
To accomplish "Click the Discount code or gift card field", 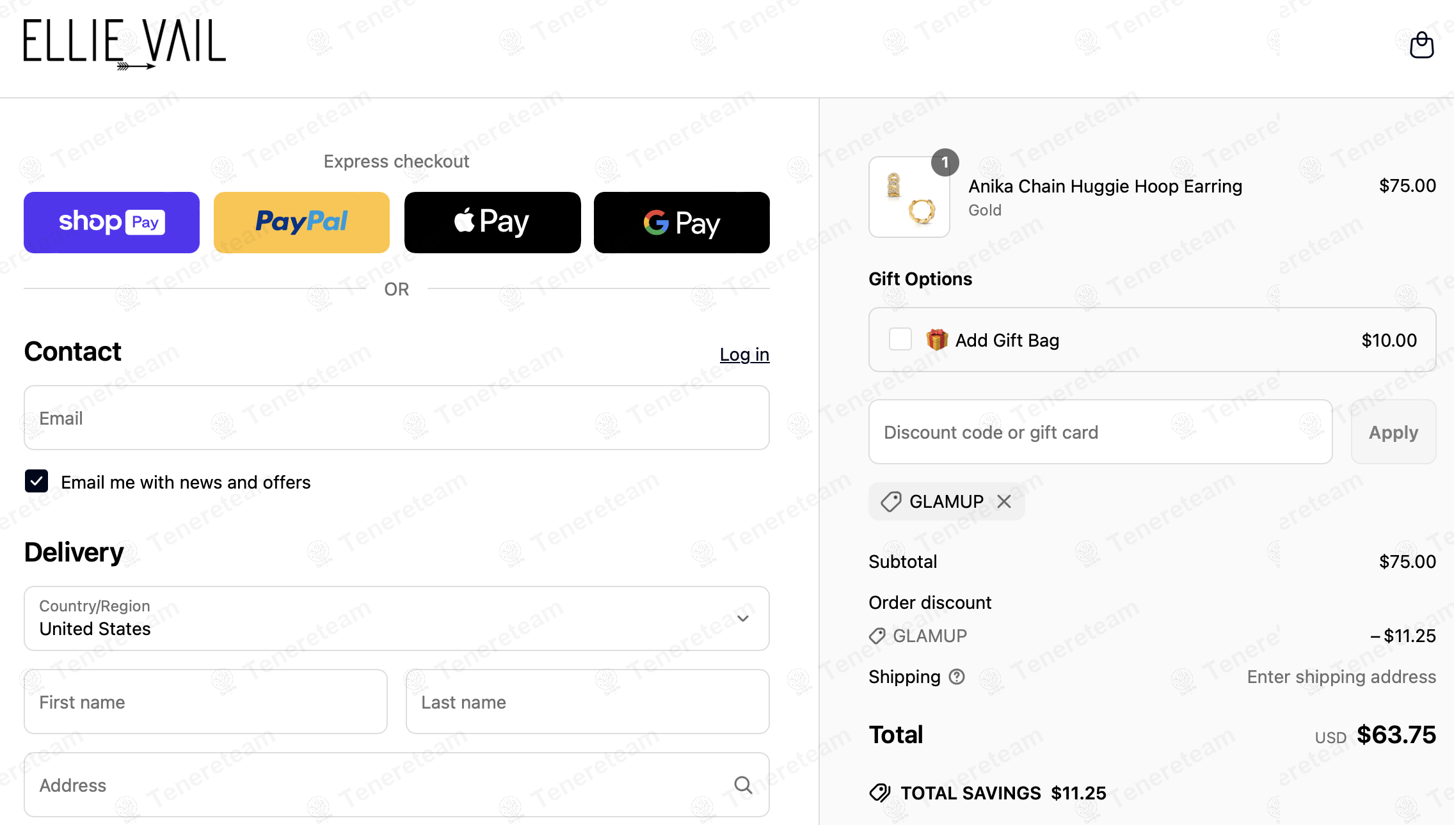I will 1101,432.
